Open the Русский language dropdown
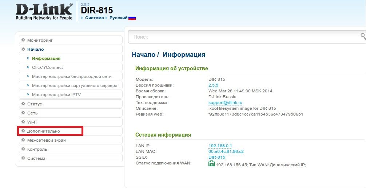Screen dimensions: 366x192 point(118,18)
